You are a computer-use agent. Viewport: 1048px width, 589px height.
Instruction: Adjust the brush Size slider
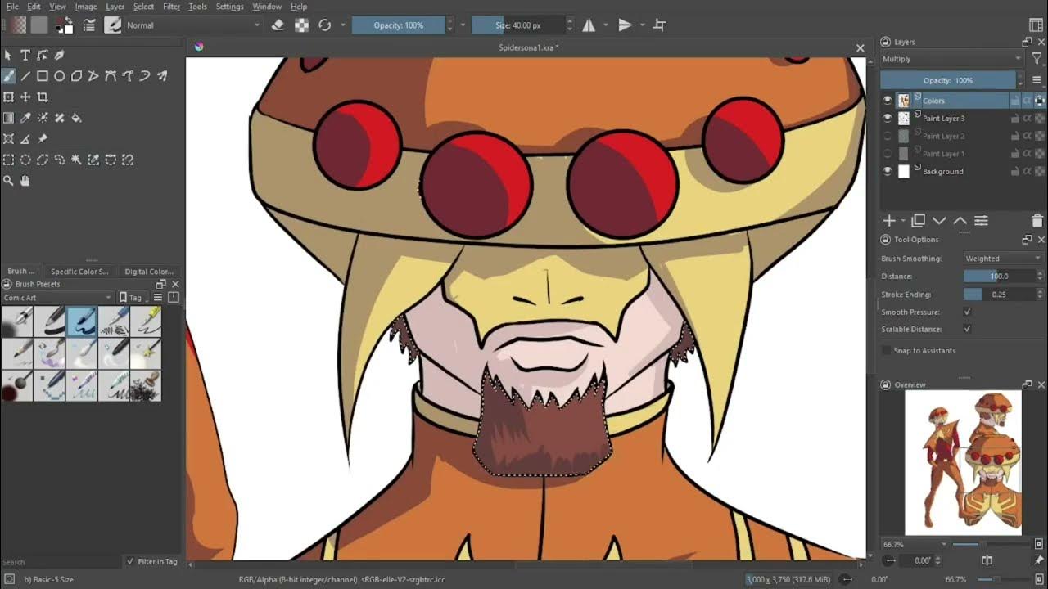518,25
